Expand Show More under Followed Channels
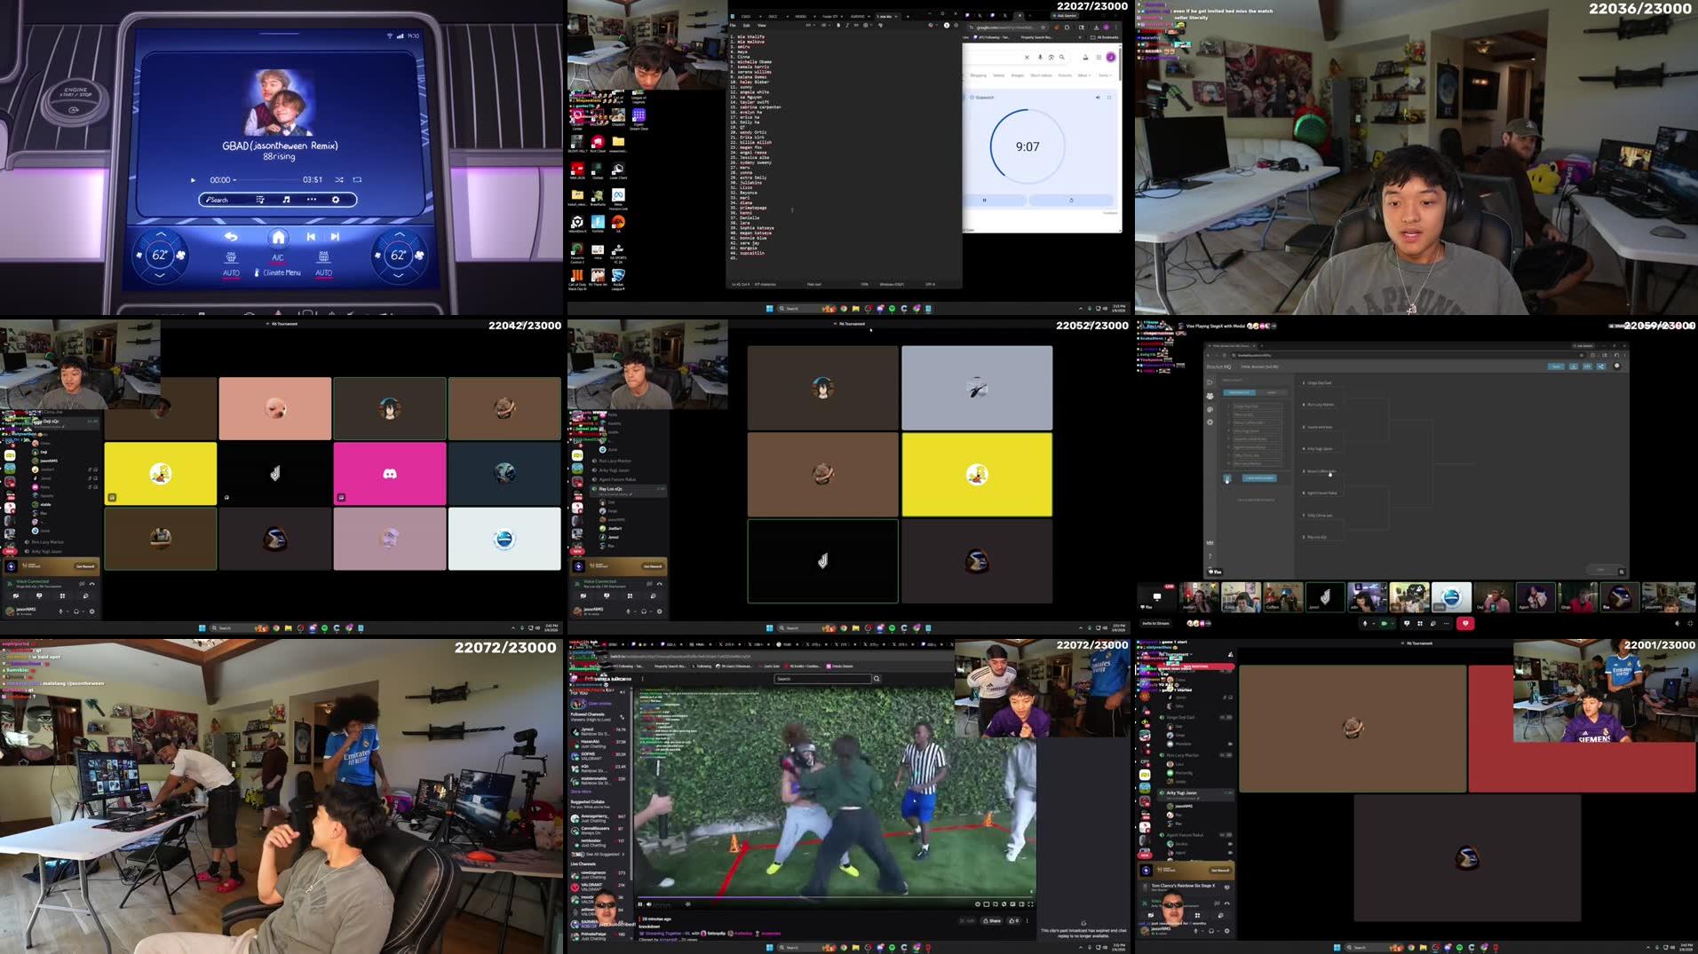 (582, 790)
